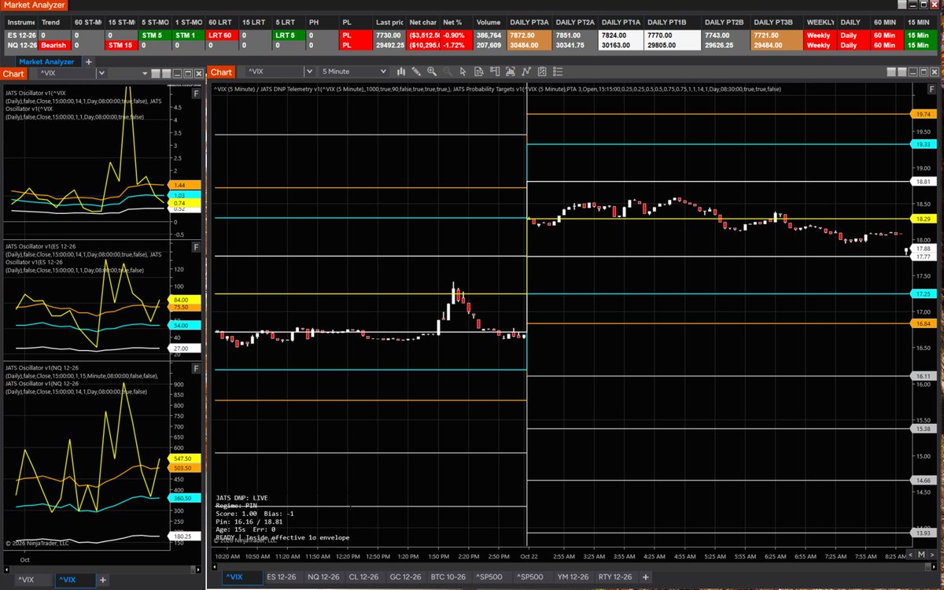Click the horizontal scrollbar thumb under main chart
Image resolution: width=944 pixels, height=590 pixels.
[x=928, y=567]
